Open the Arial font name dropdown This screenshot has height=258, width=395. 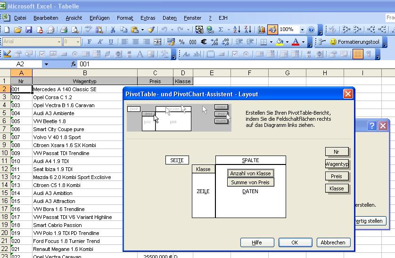59,42
